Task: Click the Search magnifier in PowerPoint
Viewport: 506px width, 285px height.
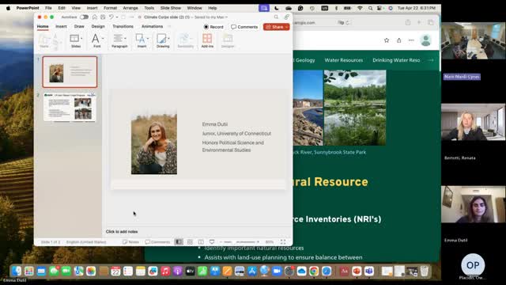Action: click(x=276, y=17)
